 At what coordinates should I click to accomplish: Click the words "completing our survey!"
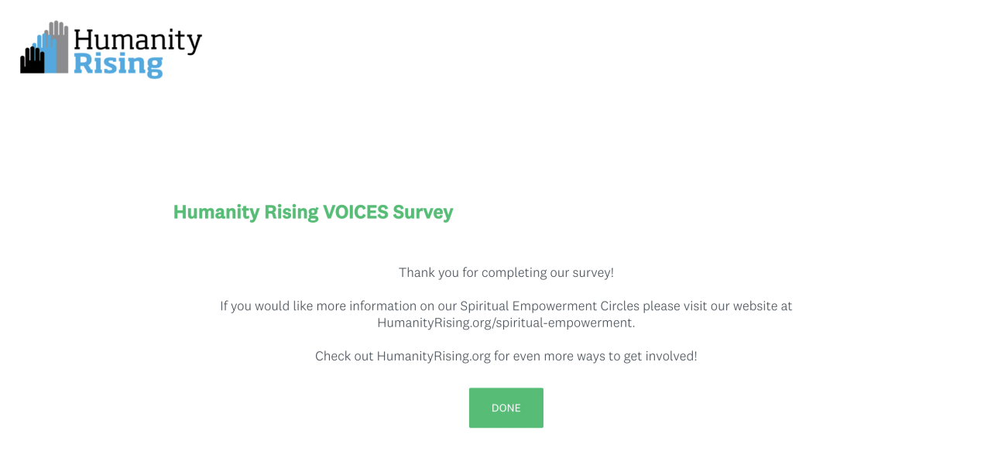tap(547, 273)
